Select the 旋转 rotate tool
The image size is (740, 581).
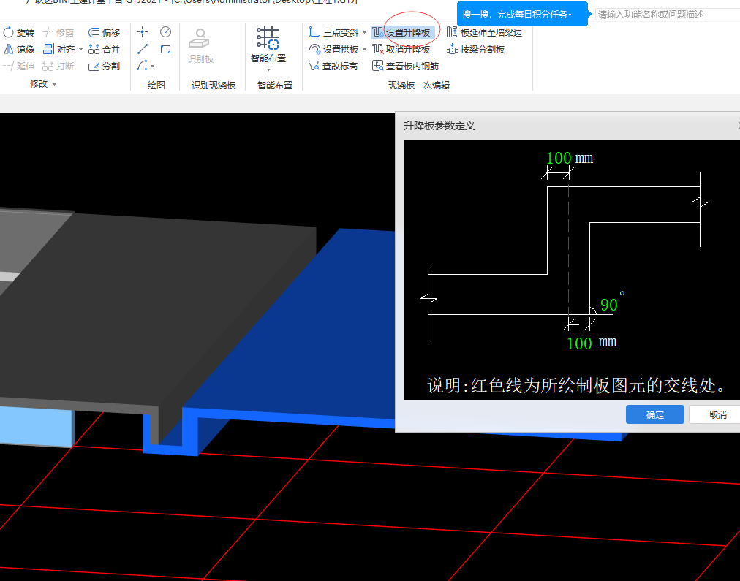(x=19, y=33)
